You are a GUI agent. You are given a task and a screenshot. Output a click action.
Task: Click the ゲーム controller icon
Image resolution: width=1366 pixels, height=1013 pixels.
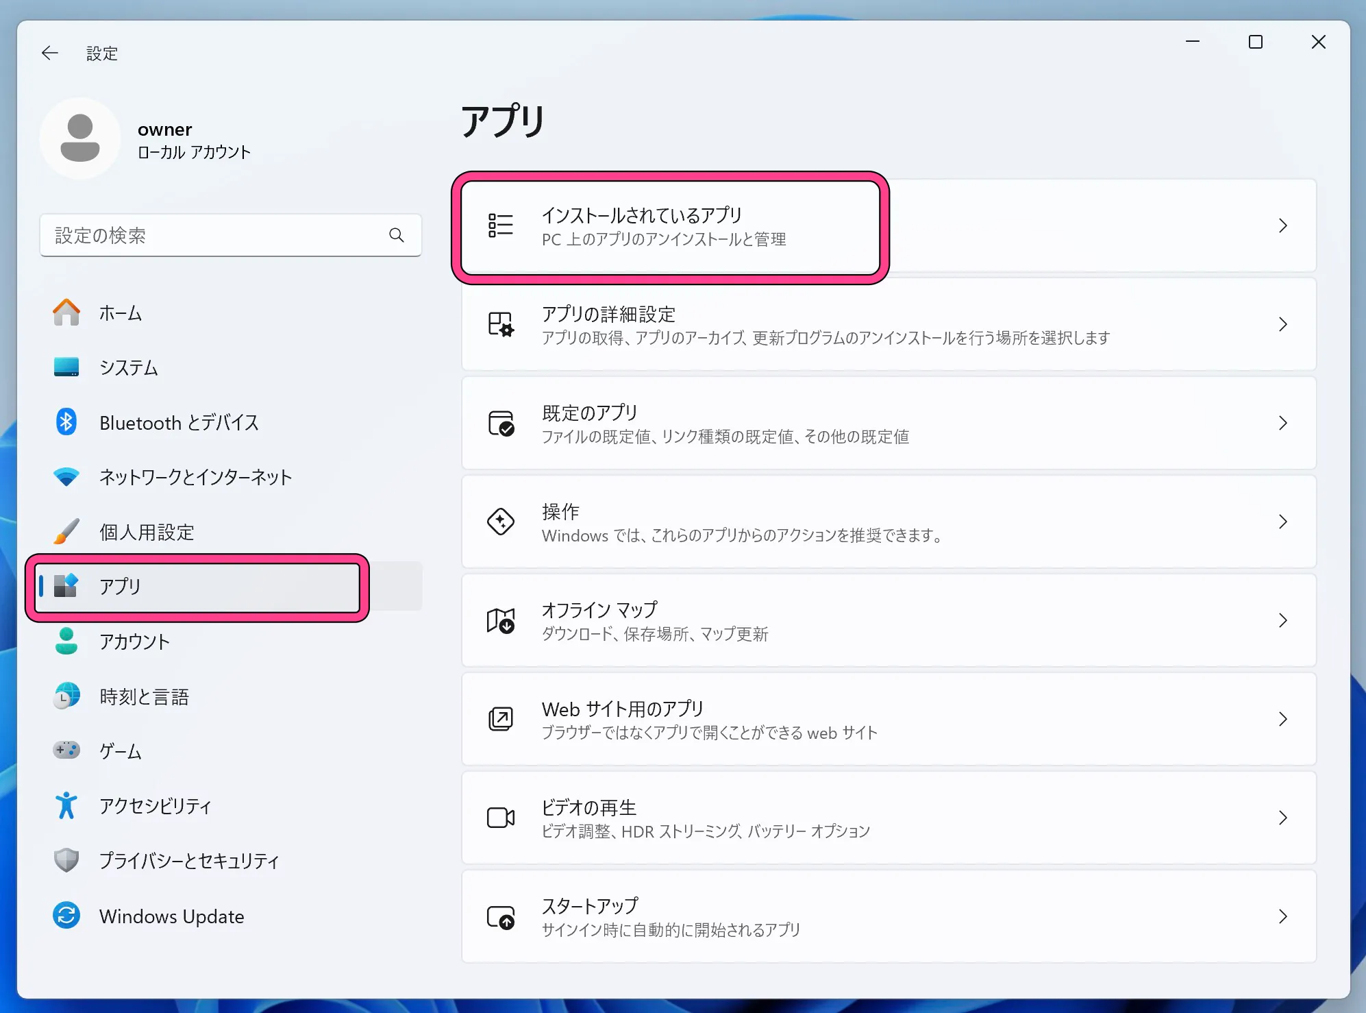tap(66, 750)
